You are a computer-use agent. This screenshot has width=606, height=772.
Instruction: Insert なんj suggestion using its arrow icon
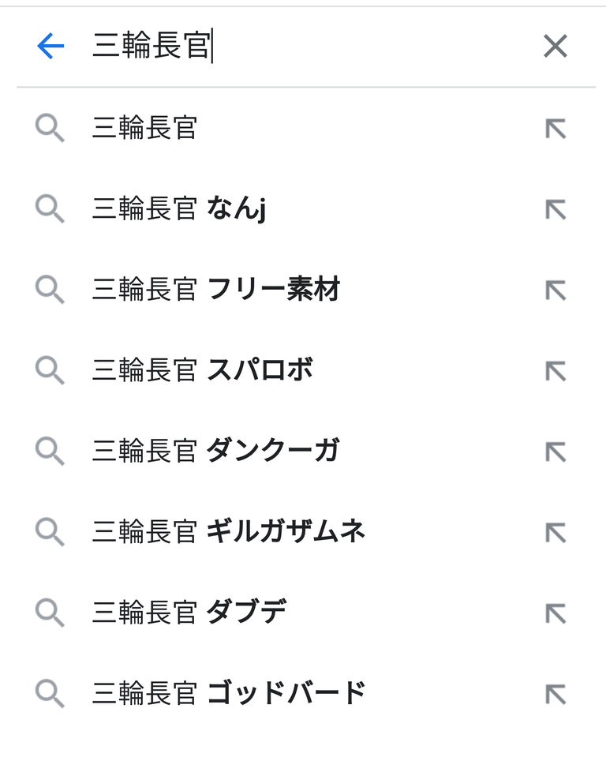(x=555, y=209)
